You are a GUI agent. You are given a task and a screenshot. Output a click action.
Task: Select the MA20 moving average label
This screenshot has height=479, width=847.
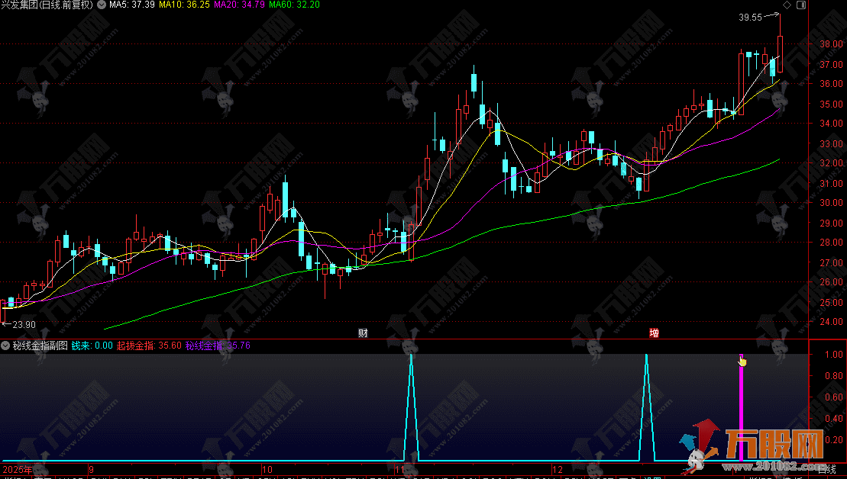[x=239, y=5]
